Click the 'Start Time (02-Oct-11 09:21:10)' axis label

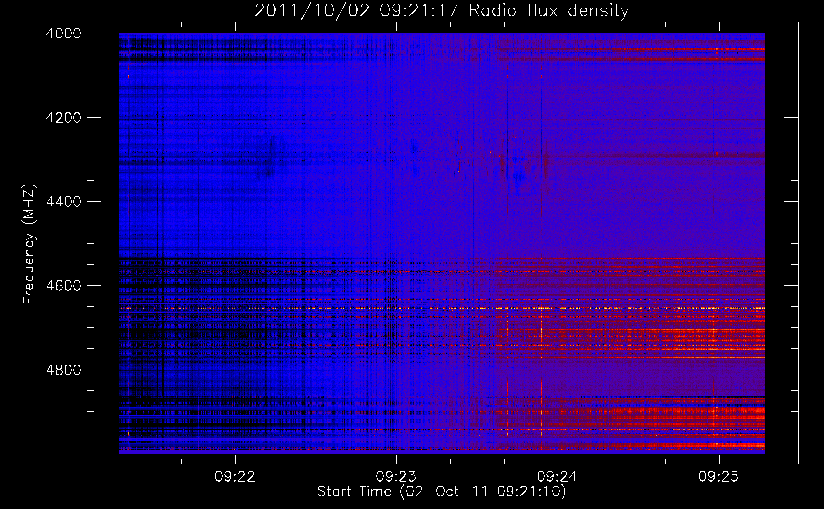click(442, 492)
